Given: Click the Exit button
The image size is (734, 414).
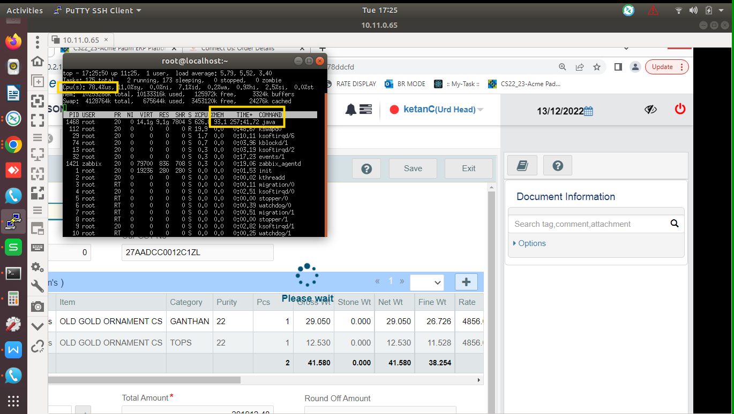Looking at the screenshot, I should coord(469,168).
